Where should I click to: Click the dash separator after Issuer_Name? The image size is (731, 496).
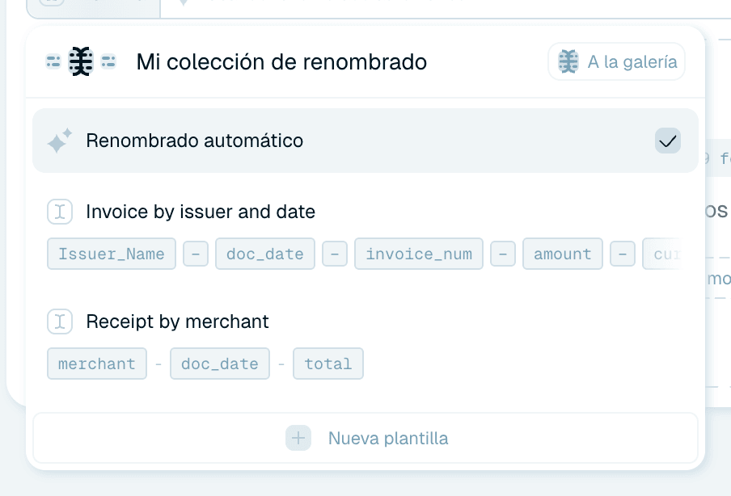[196, 254]
